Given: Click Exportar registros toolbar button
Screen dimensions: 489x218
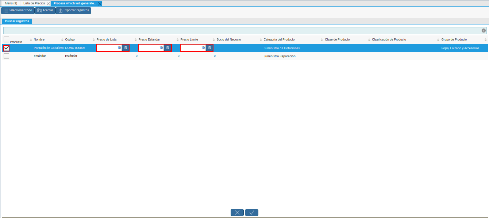Looking at the screenshot, I should pyautogui.click(x=73, y=11).
